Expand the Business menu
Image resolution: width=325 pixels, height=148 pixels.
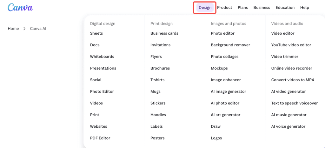[262, 8]
